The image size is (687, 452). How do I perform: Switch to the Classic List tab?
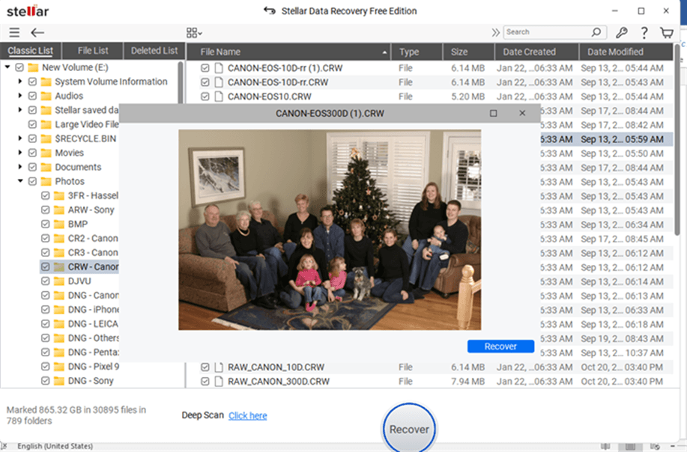(31, 51)
